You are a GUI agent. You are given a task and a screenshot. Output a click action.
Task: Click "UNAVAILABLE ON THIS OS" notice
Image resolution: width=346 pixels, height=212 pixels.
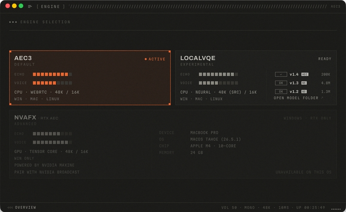(304, 172)
